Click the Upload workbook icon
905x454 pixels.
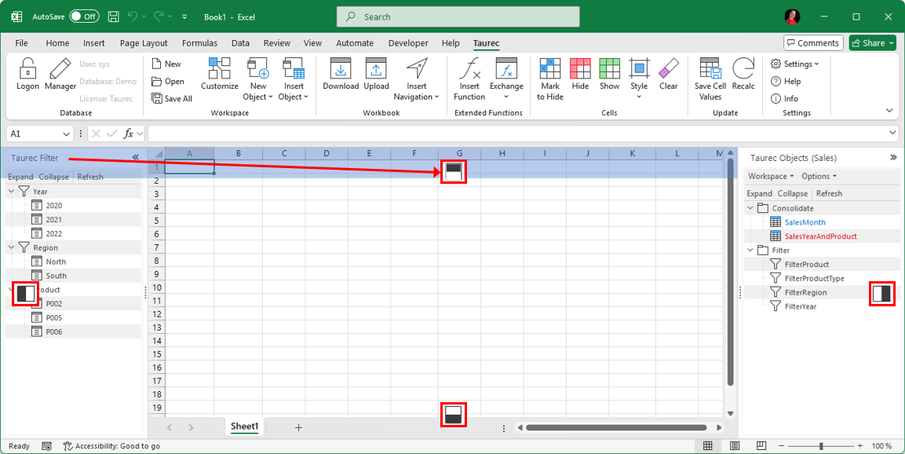376,68
